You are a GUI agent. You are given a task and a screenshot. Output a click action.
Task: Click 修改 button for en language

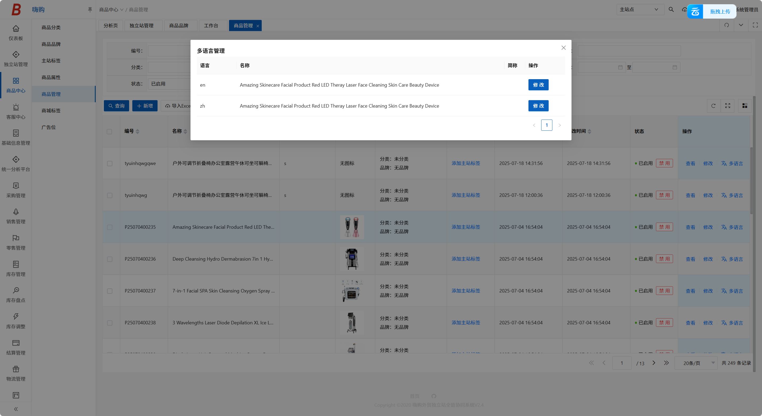(538, 85)
